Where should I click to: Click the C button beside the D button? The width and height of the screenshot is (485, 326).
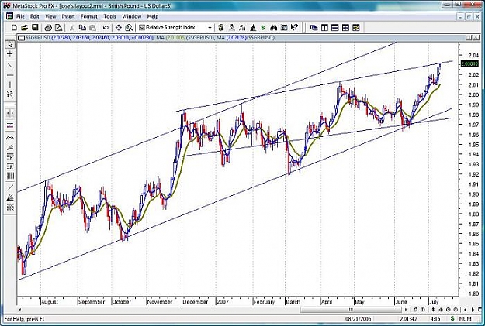pos(415,309)
